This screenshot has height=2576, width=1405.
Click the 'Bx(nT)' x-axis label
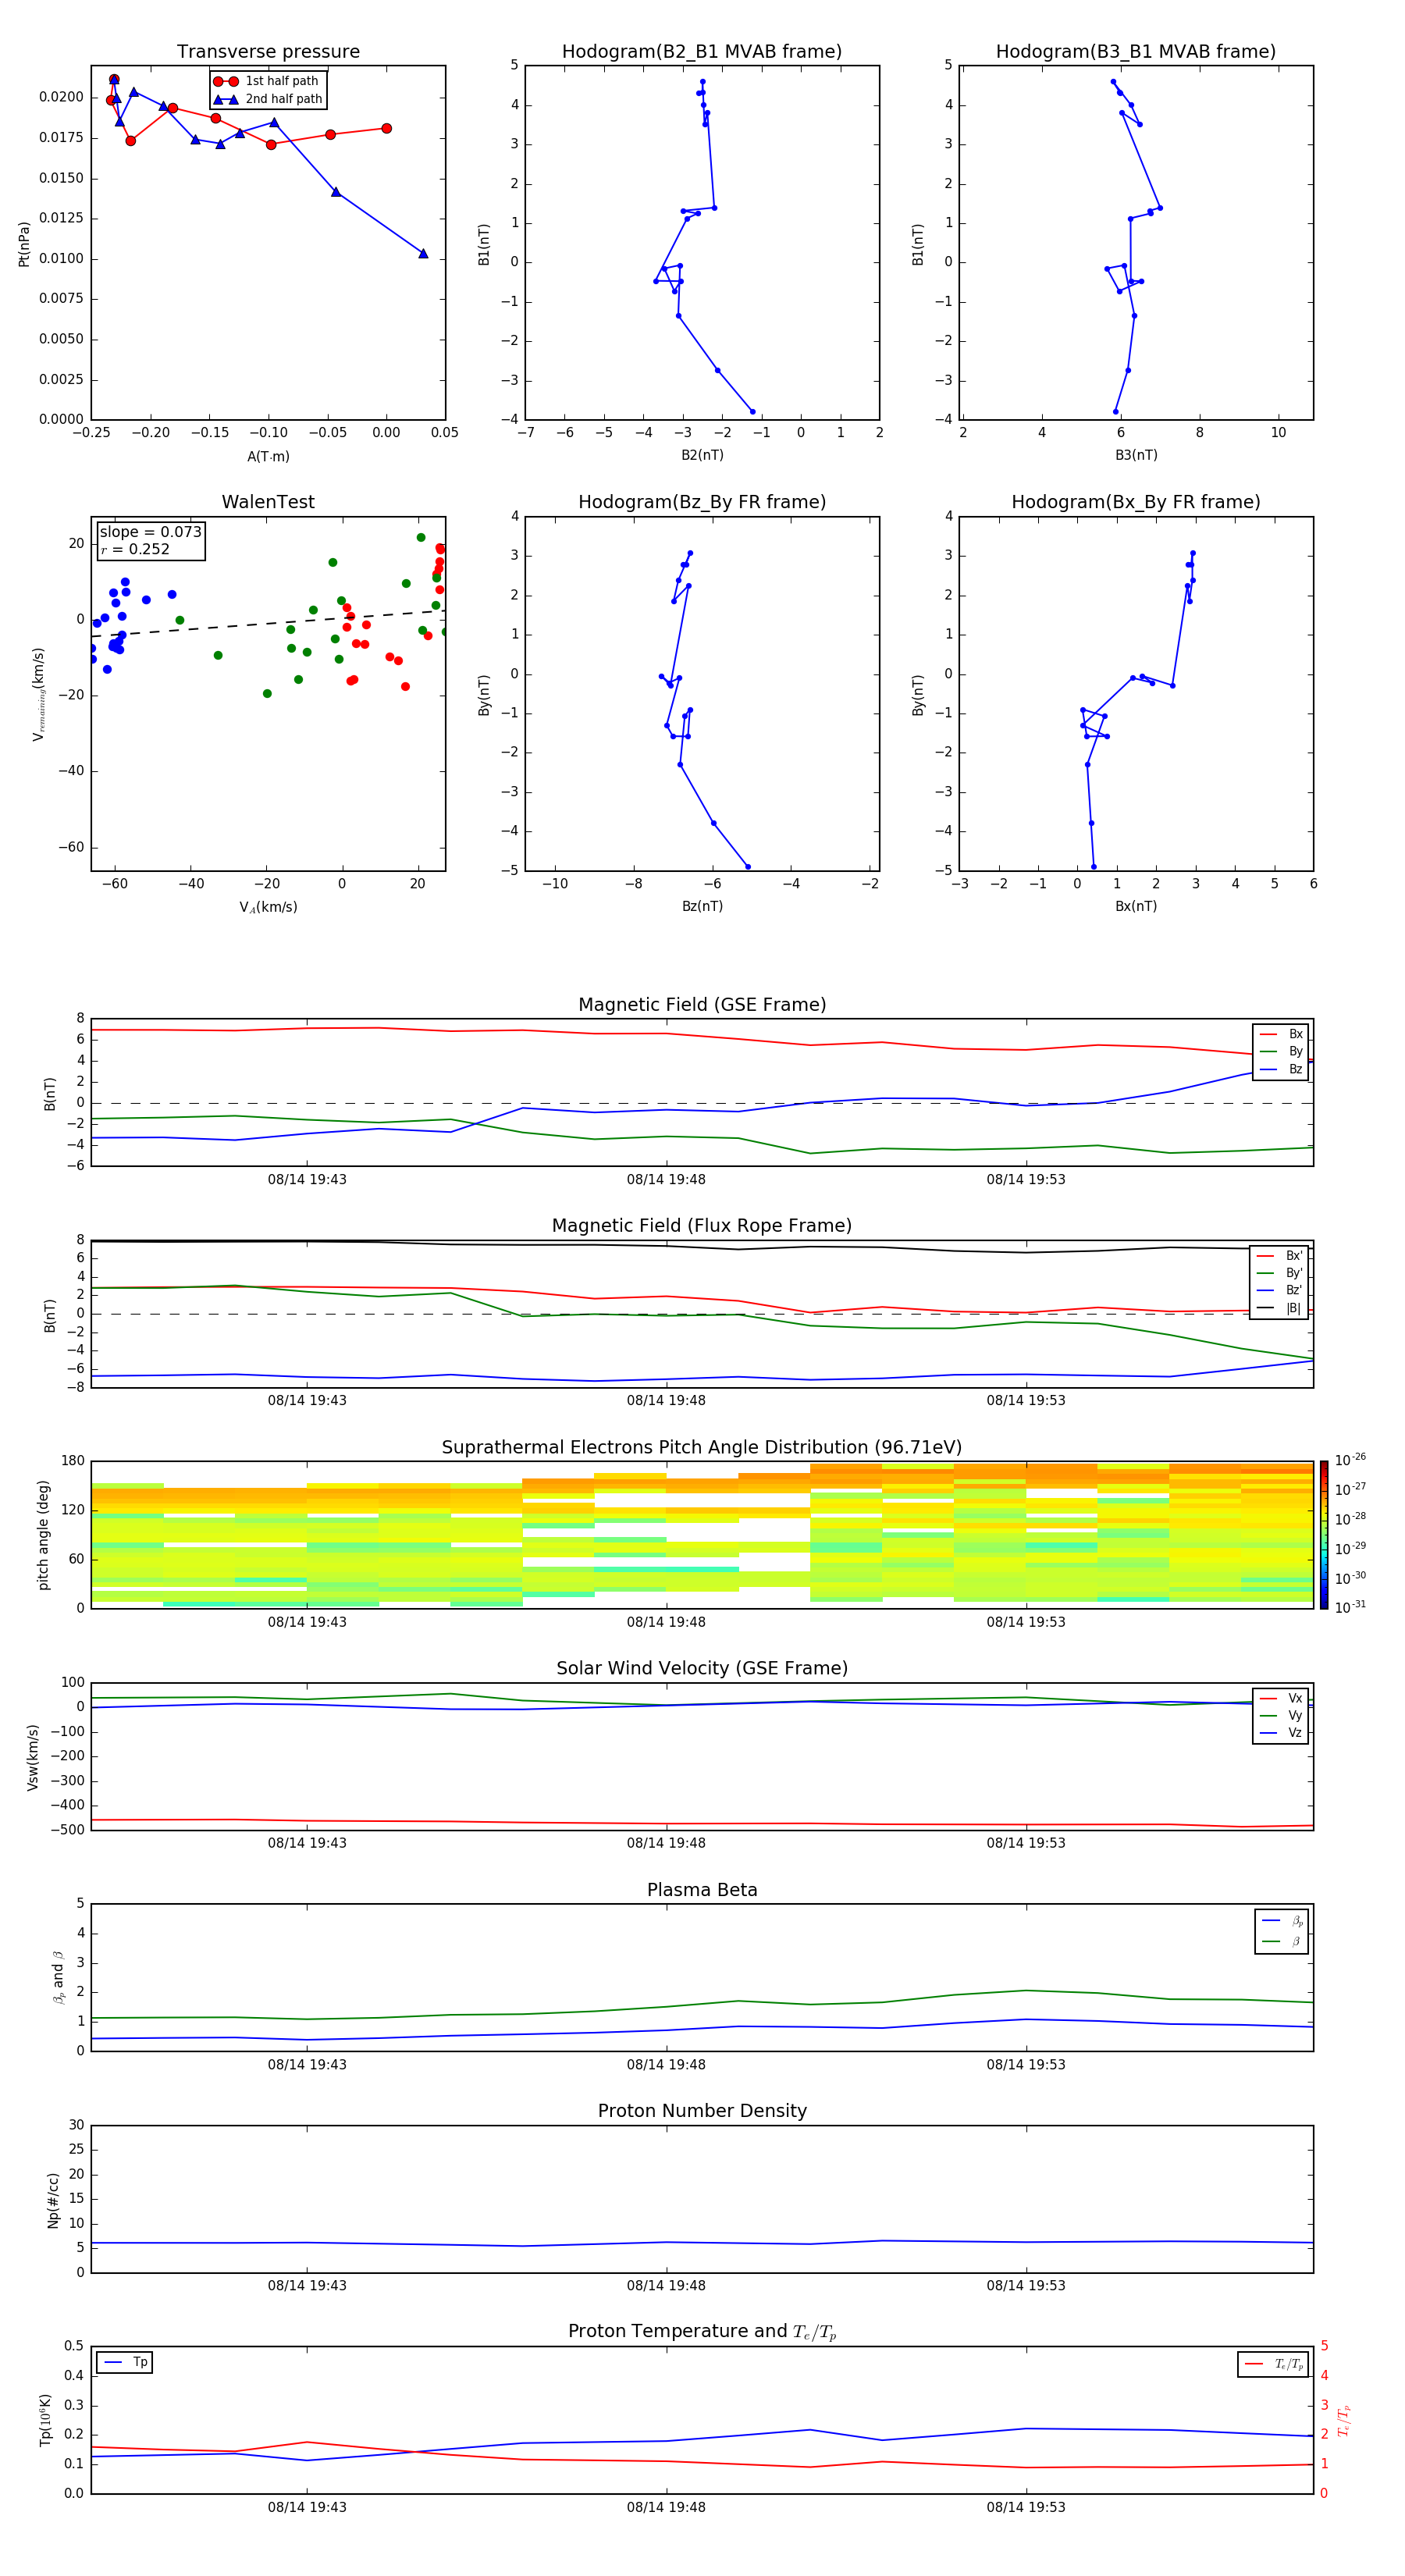click(1136, 906)
